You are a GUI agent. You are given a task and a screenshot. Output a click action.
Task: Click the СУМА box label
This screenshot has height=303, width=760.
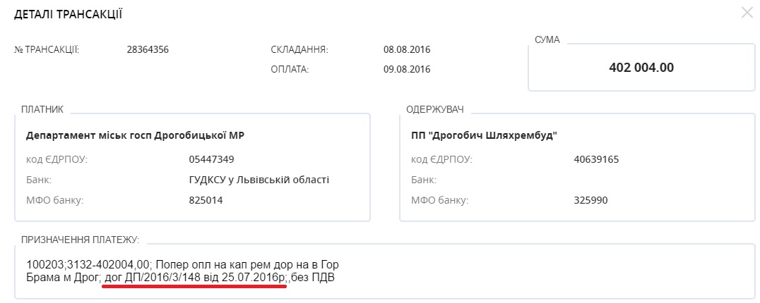click(547, 39)
